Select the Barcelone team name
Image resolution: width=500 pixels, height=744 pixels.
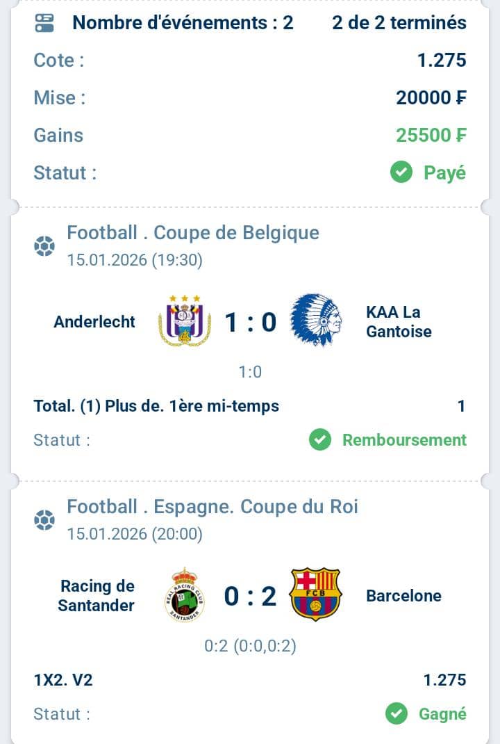point(403,596)
